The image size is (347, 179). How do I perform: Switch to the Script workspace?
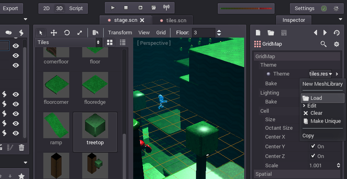pyautogui.click(x=76, y=8)
